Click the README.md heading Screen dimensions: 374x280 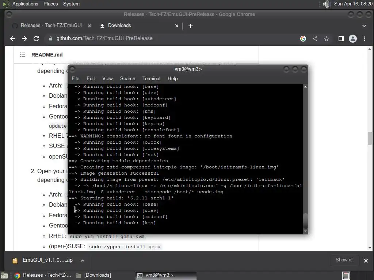pyautogui.click(x=47, y=55)
